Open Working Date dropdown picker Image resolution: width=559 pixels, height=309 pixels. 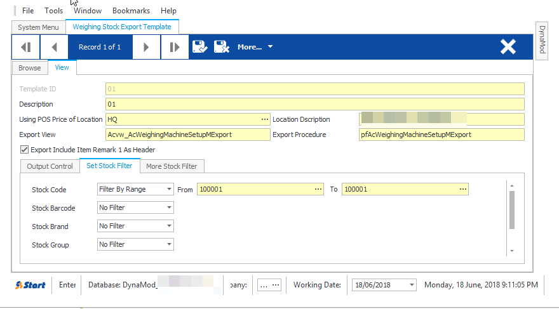412,285
